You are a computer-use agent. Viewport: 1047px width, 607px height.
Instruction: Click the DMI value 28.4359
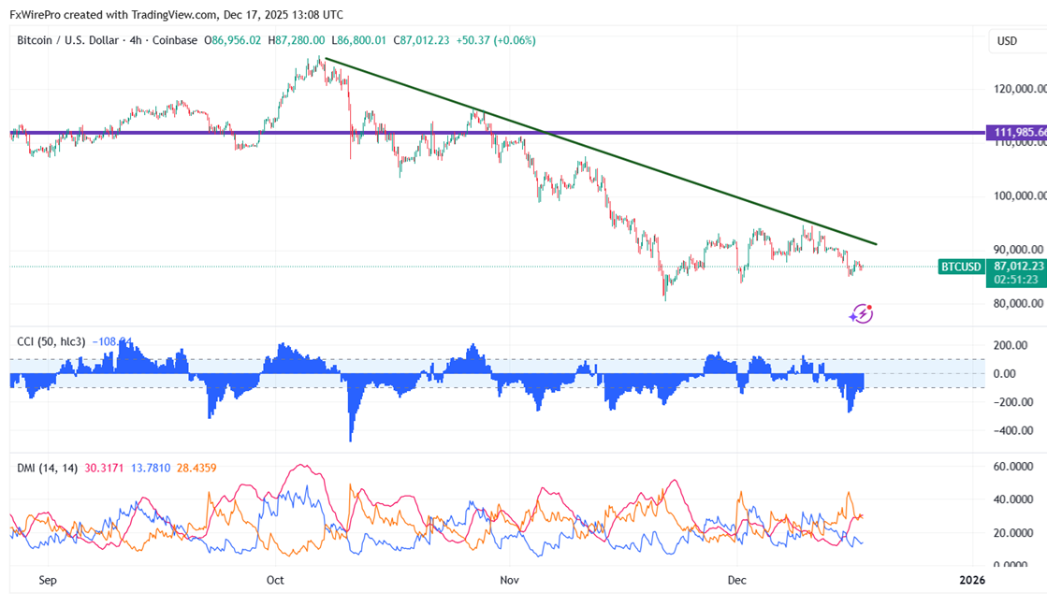click(x=196, y=468)
